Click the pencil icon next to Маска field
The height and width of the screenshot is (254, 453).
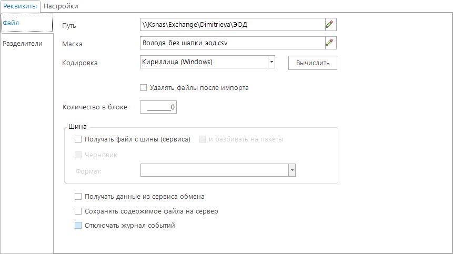coord(329,43)
